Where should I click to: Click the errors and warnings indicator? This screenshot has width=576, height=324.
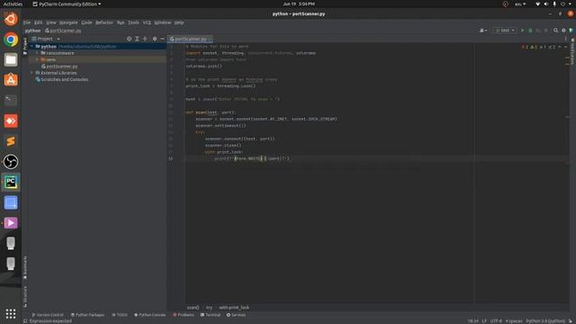[538, 47]
